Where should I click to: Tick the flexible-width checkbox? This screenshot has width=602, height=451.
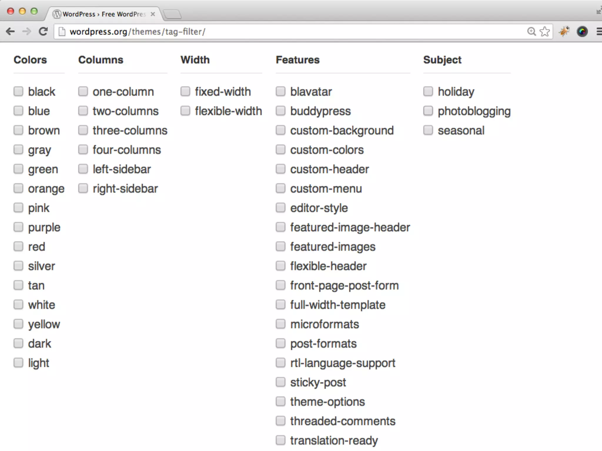(185, 111)
